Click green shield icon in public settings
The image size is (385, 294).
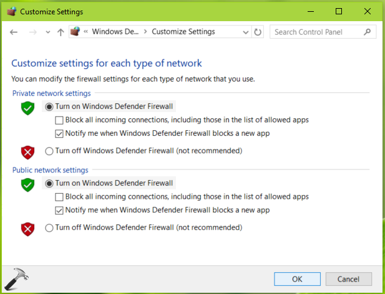pos(27,185)
